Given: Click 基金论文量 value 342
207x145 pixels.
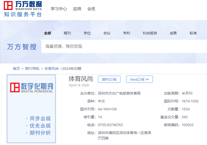Looking at the screenshot, I should (x=185, y=117).
